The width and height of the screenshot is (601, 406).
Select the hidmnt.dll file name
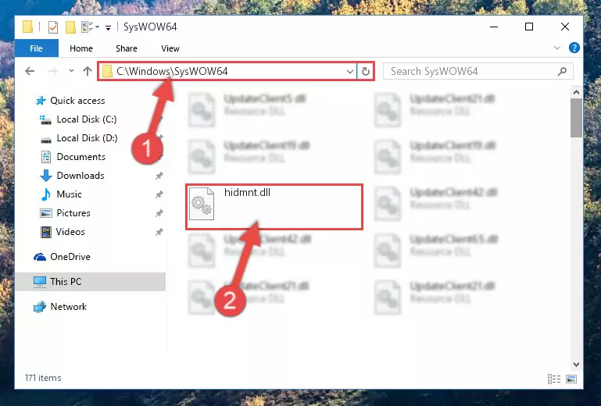point(247,192)
